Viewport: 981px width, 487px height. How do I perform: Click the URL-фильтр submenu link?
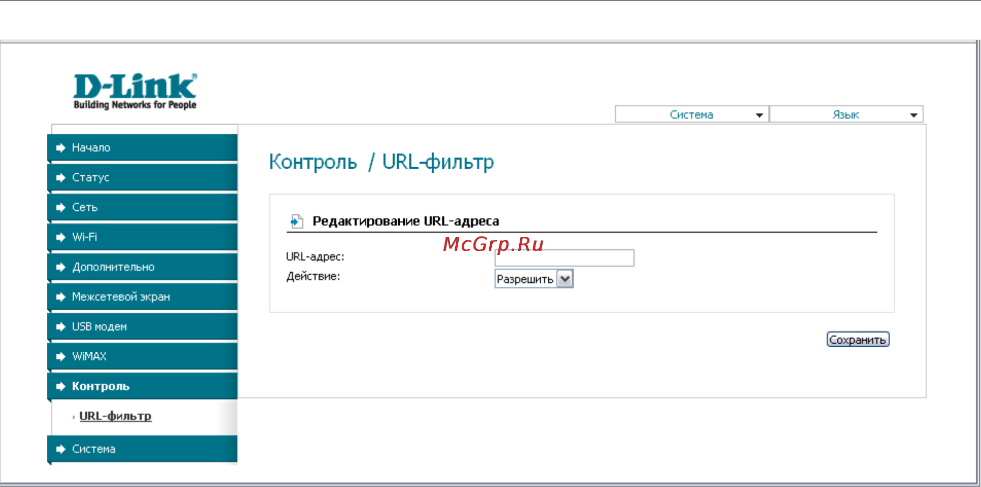point(115,416)
